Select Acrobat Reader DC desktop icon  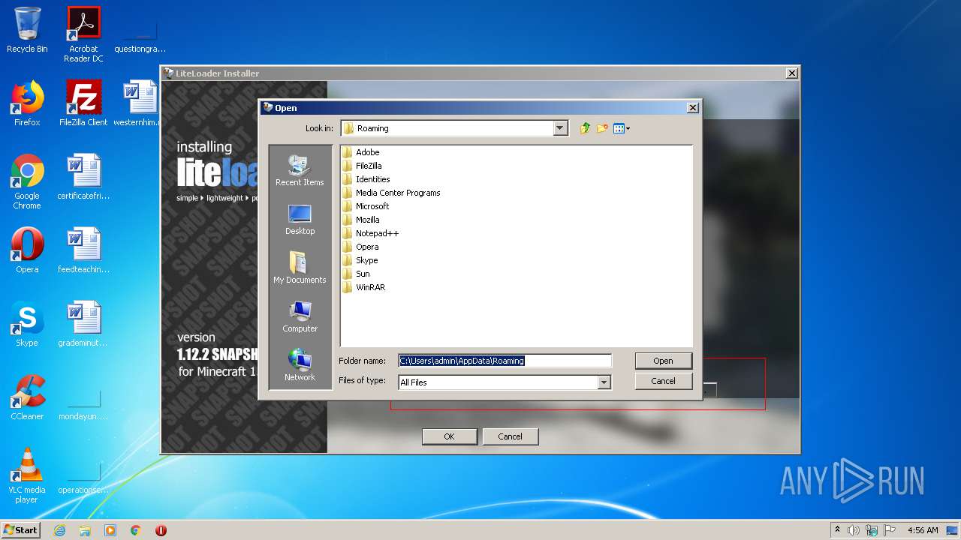pyautogui.click(x=83, y=34)
